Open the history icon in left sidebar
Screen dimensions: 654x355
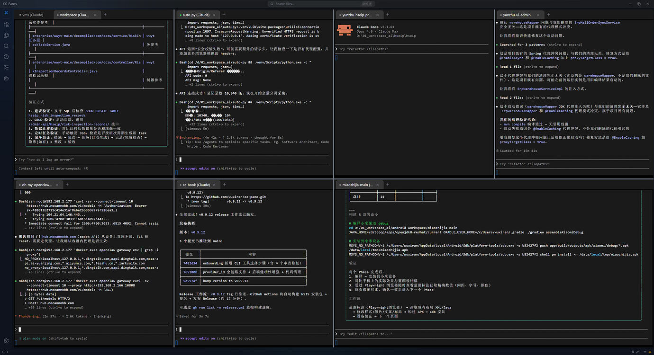point(6,56)
